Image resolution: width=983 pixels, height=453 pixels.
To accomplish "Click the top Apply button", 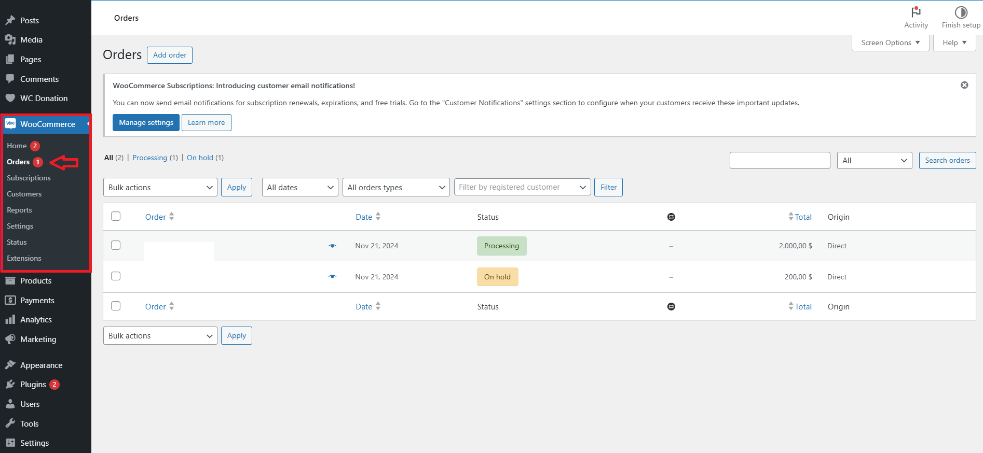I will coord(237,187).
